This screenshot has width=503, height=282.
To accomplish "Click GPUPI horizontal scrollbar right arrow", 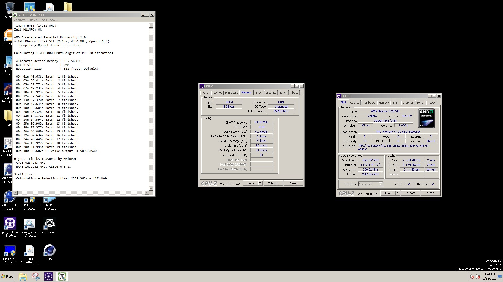I will coord(147,193).
